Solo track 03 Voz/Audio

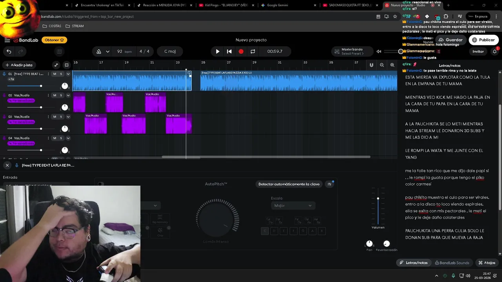click(x=61, y=117)
